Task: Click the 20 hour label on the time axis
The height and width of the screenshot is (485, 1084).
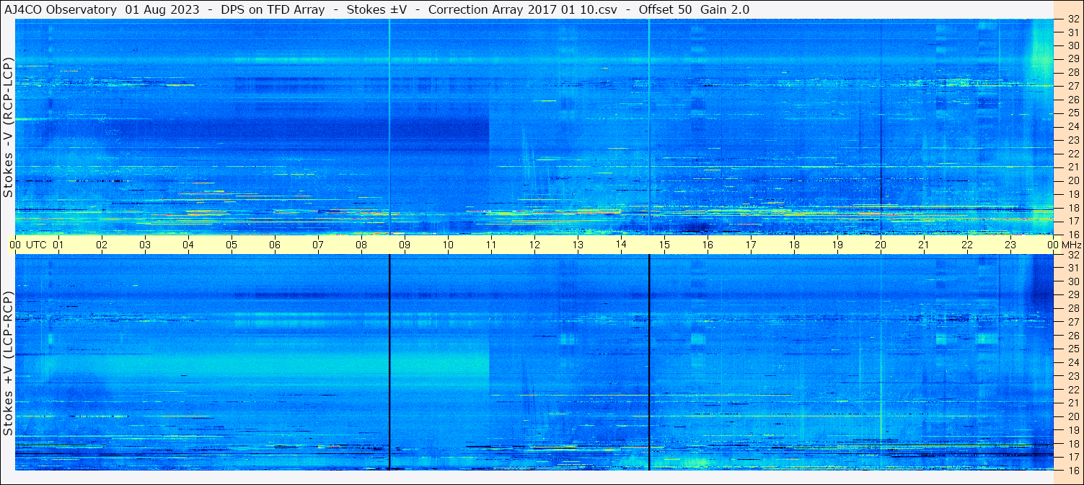Action: point(881,245)
